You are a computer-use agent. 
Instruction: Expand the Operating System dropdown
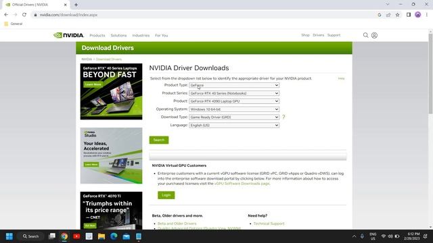(234, 109)
